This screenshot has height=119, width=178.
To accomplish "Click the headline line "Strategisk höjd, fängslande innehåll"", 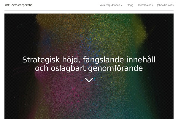I will (89, 60).
